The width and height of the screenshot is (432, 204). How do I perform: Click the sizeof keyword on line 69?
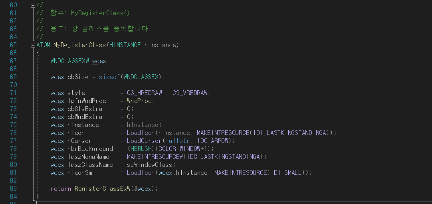(110, 77)
